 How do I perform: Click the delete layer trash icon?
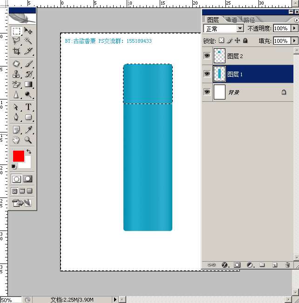pos(287,264)
